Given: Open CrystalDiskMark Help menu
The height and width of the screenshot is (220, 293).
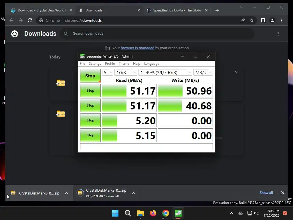Looking at the screenshot, I should point(136,64).
